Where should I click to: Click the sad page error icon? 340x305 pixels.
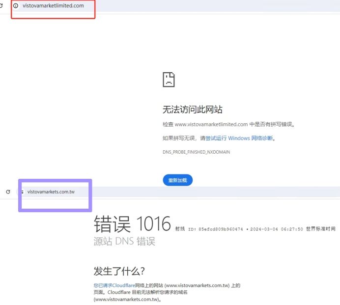(169, 80)
